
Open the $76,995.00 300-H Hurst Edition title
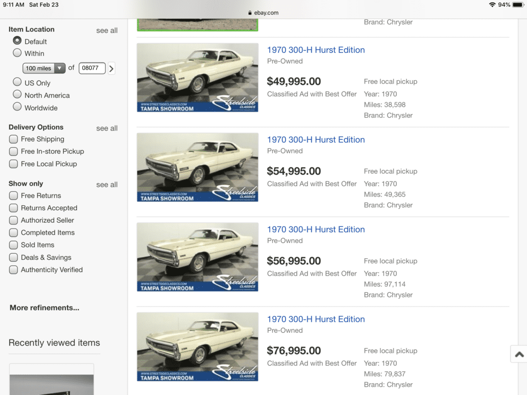(x=315, y=319)
